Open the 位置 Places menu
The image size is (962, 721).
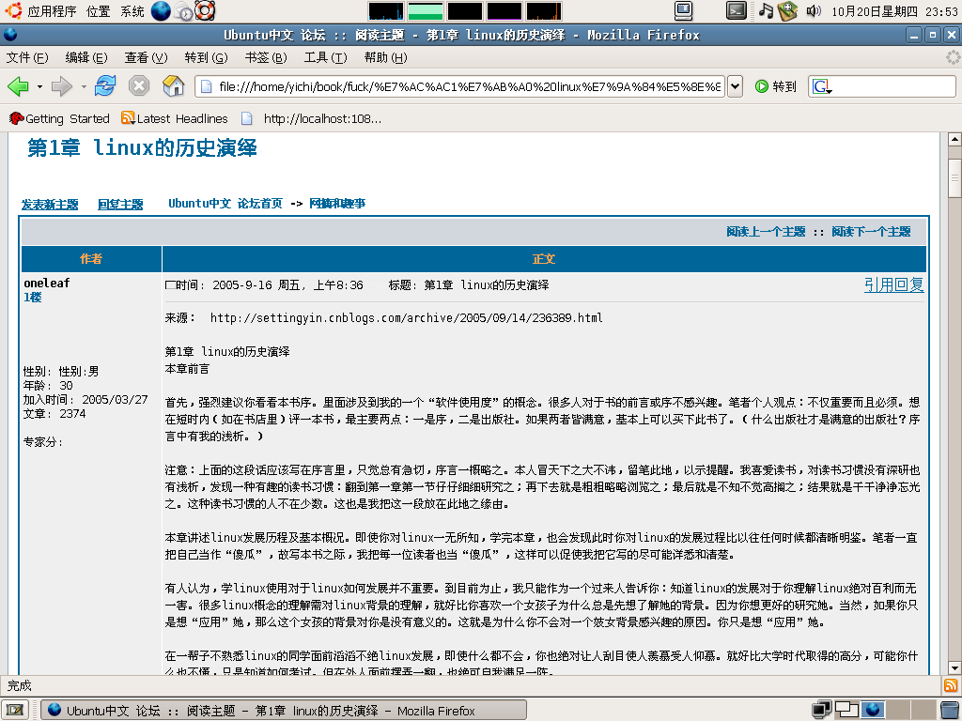point(98,11)
